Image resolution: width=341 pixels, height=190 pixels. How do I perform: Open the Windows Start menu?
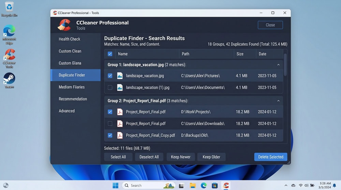tap(116, 186)
